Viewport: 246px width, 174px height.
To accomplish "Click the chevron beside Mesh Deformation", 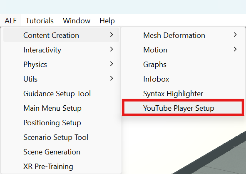I will click(x=235, y=35).
